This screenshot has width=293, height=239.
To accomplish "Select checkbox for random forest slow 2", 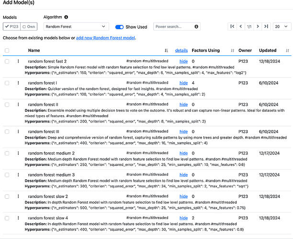I will click(7, 196).
